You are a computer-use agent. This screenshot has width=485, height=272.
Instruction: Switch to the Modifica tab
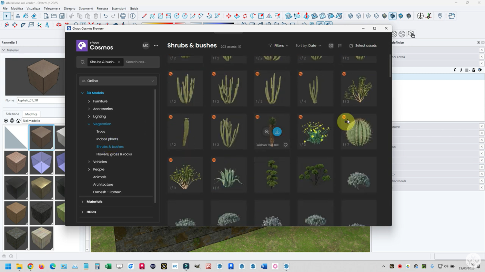pos(31,114)
